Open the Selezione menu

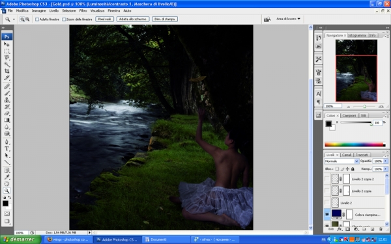point(69,10)
